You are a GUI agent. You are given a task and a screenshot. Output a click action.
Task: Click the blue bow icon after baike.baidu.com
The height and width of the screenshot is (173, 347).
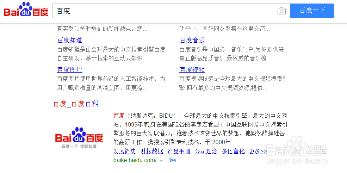(x=173, y=160)
